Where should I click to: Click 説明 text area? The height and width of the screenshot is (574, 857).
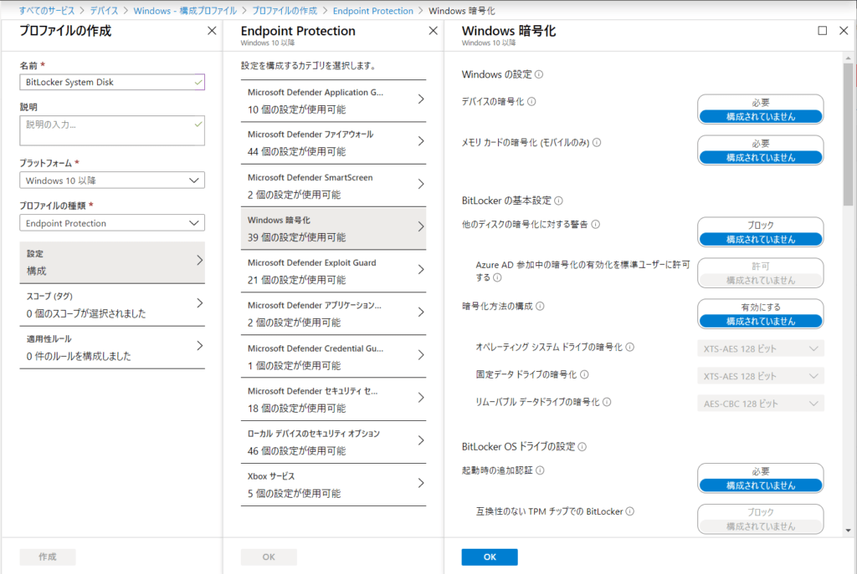[112, 130]
